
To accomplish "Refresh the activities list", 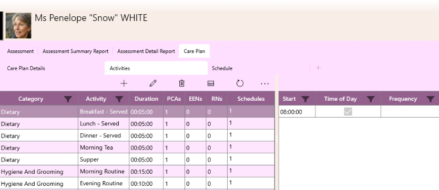I will point(240,83).
